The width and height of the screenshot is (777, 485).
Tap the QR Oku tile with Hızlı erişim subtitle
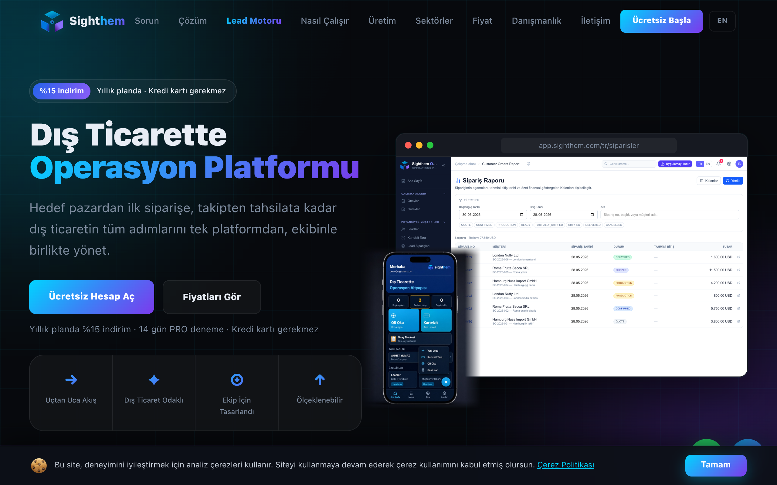(x=404, y=320)
